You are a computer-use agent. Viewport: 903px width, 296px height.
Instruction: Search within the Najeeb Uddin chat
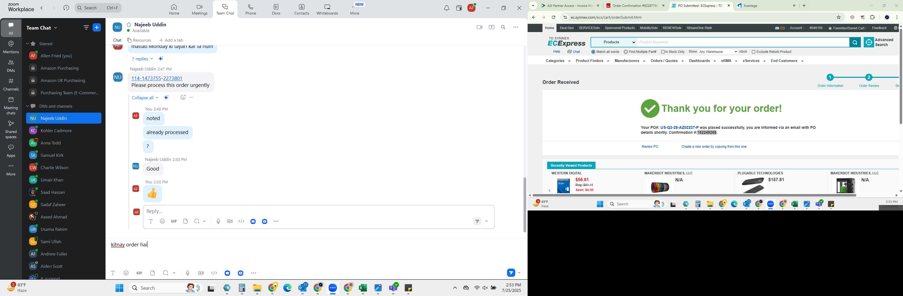click(503, 27)
